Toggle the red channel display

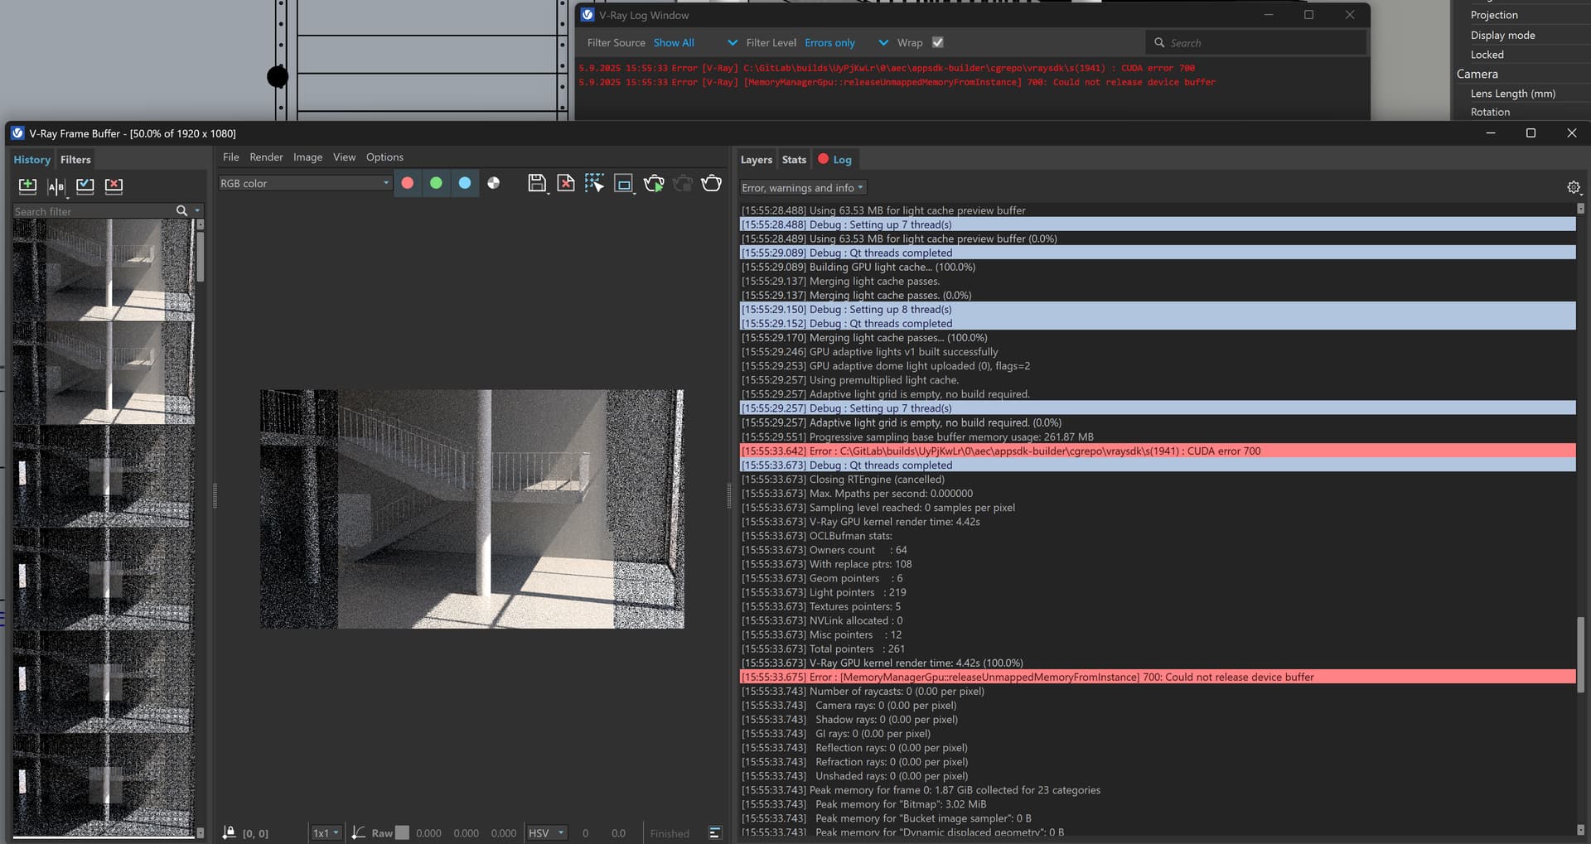click(408, 183)
